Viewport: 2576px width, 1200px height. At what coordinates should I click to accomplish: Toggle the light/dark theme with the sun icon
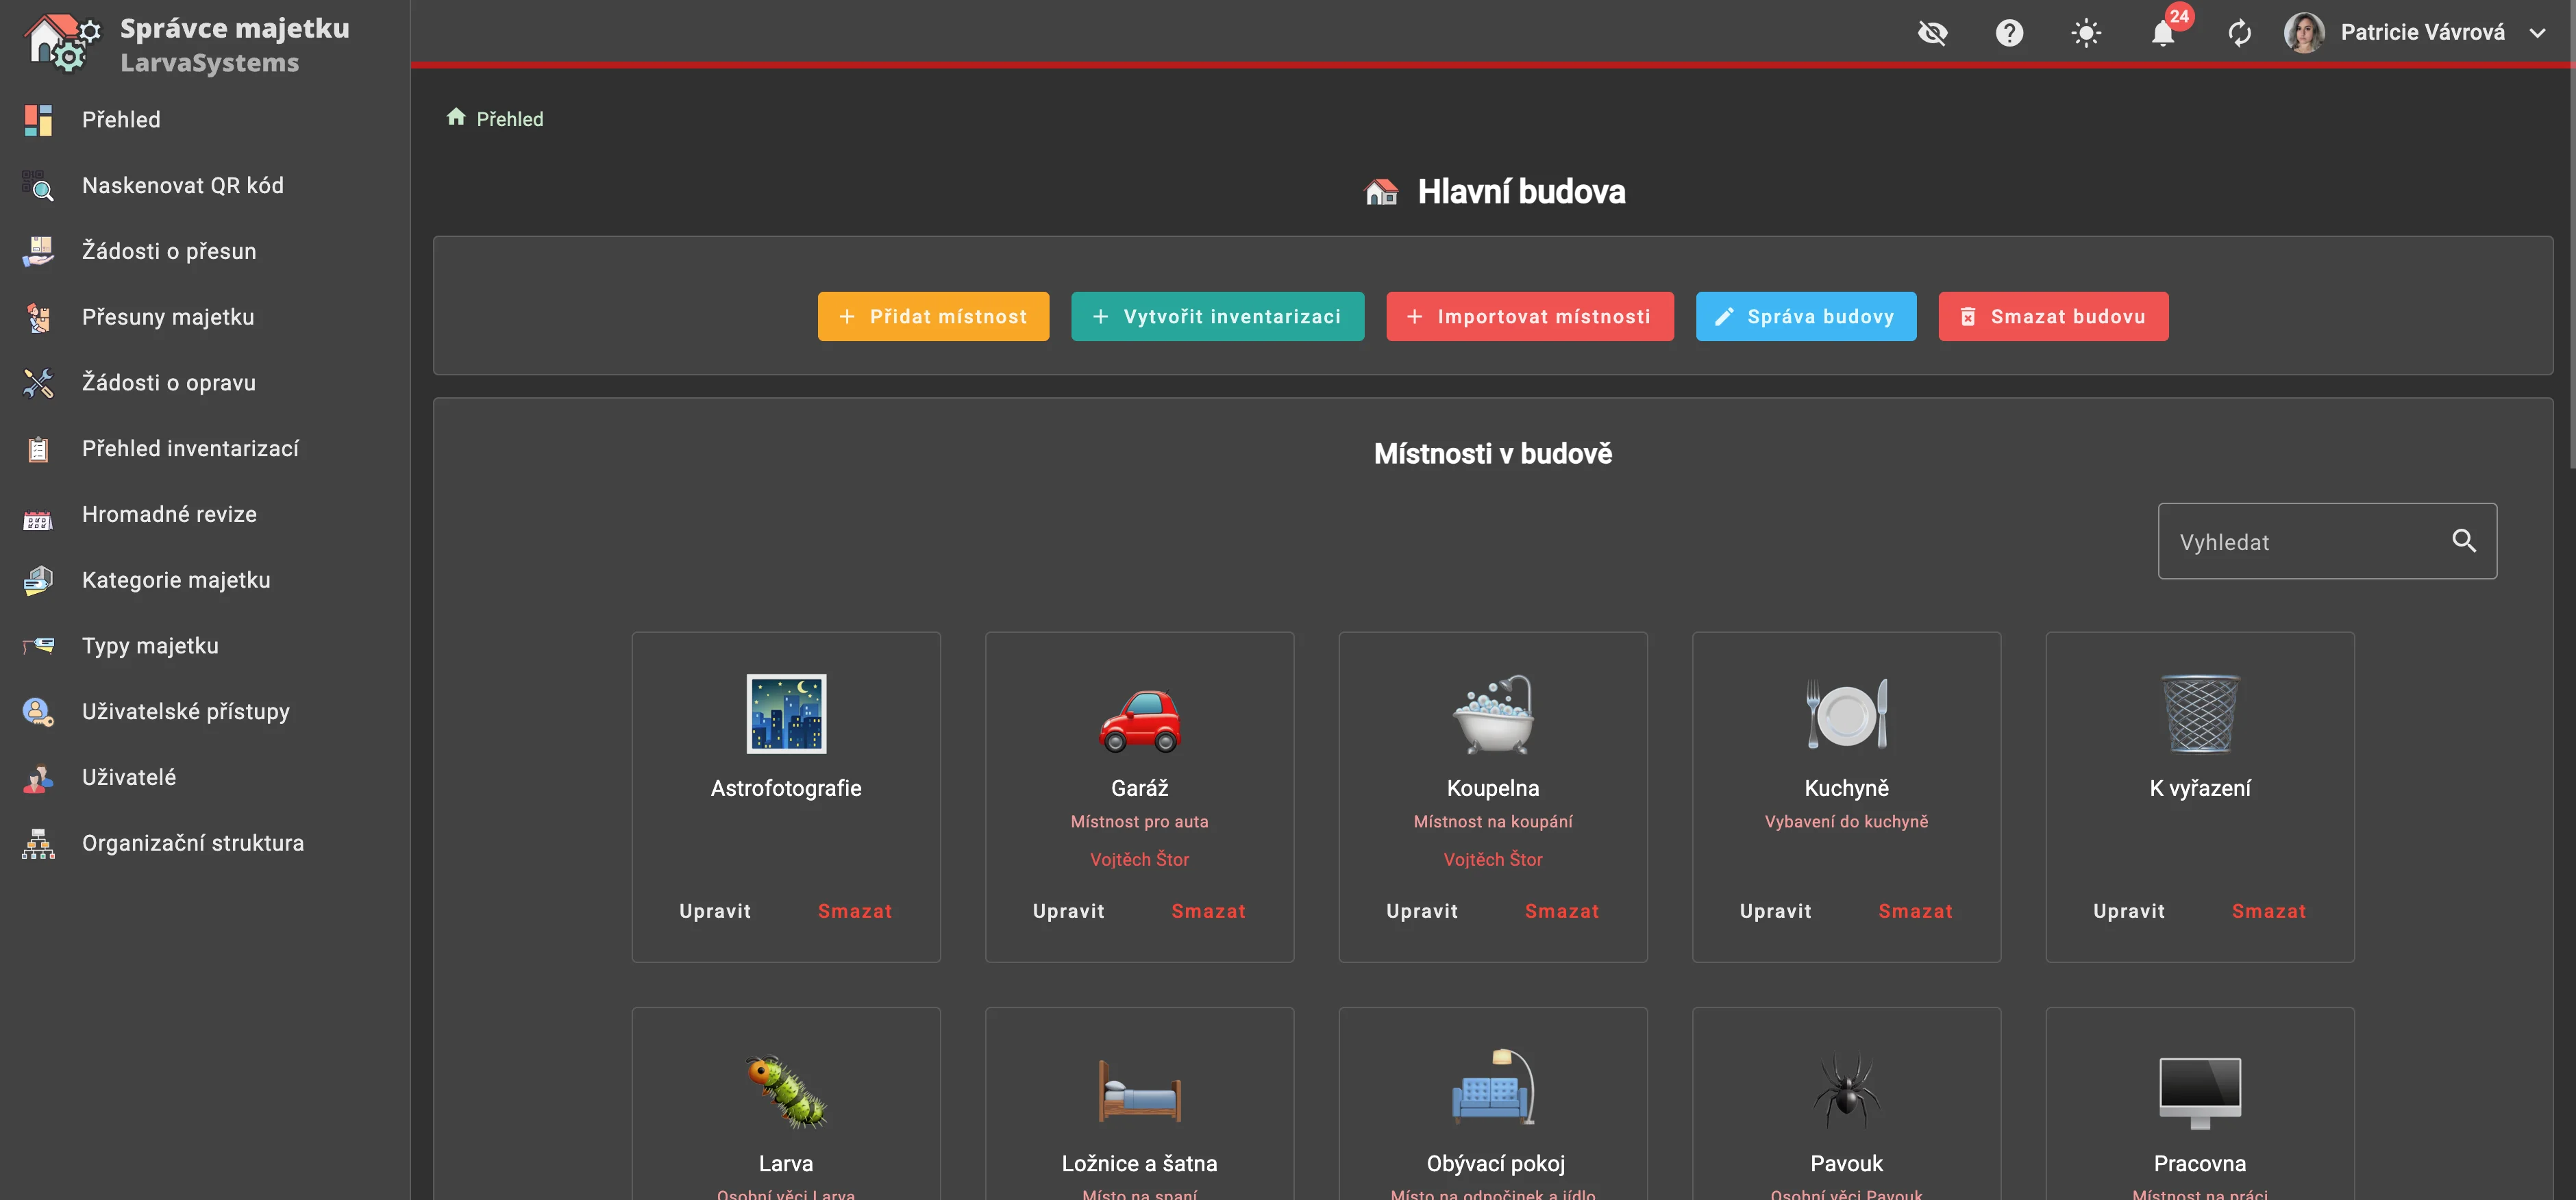point(2087,32)
